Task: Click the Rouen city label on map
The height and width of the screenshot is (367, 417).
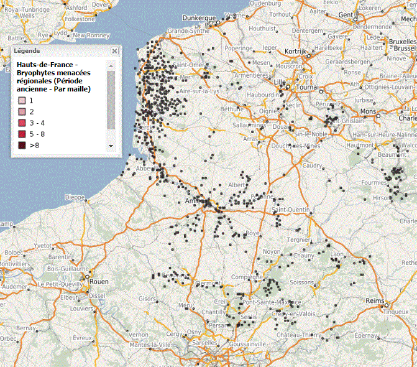Action: coord(99,281)
